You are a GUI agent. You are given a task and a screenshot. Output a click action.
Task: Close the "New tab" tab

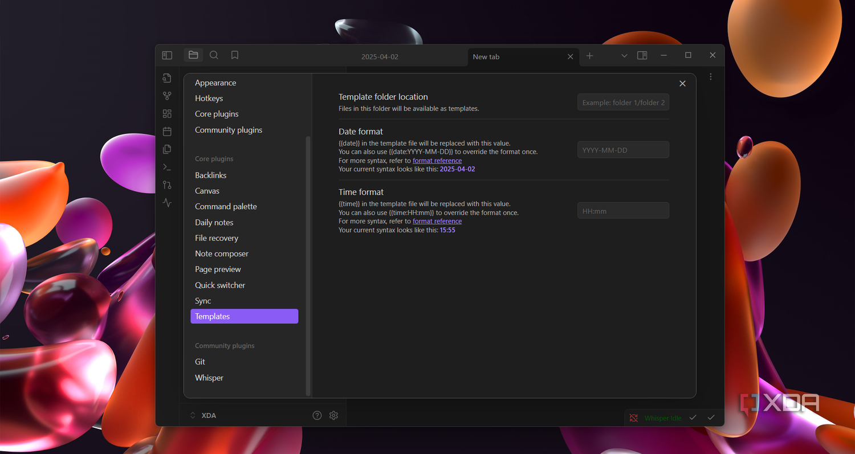click(571, 56)
